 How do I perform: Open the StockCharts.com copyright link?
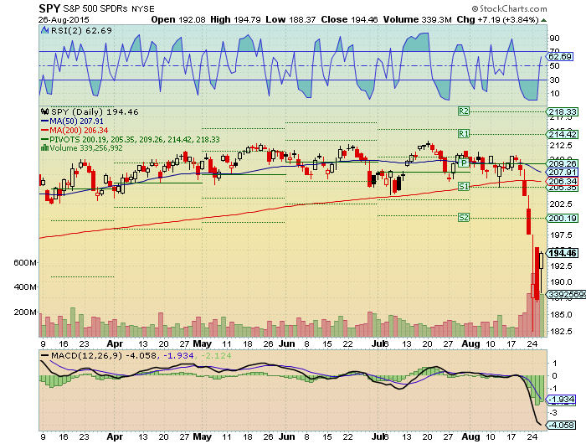pos(509,8)
